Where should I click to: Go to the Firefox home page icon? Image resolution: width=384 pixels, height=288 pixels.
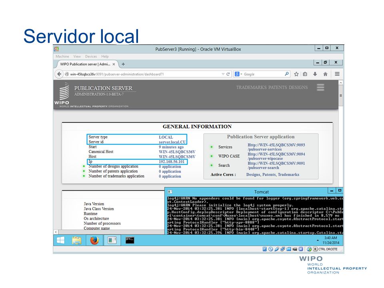pos(325,74)
